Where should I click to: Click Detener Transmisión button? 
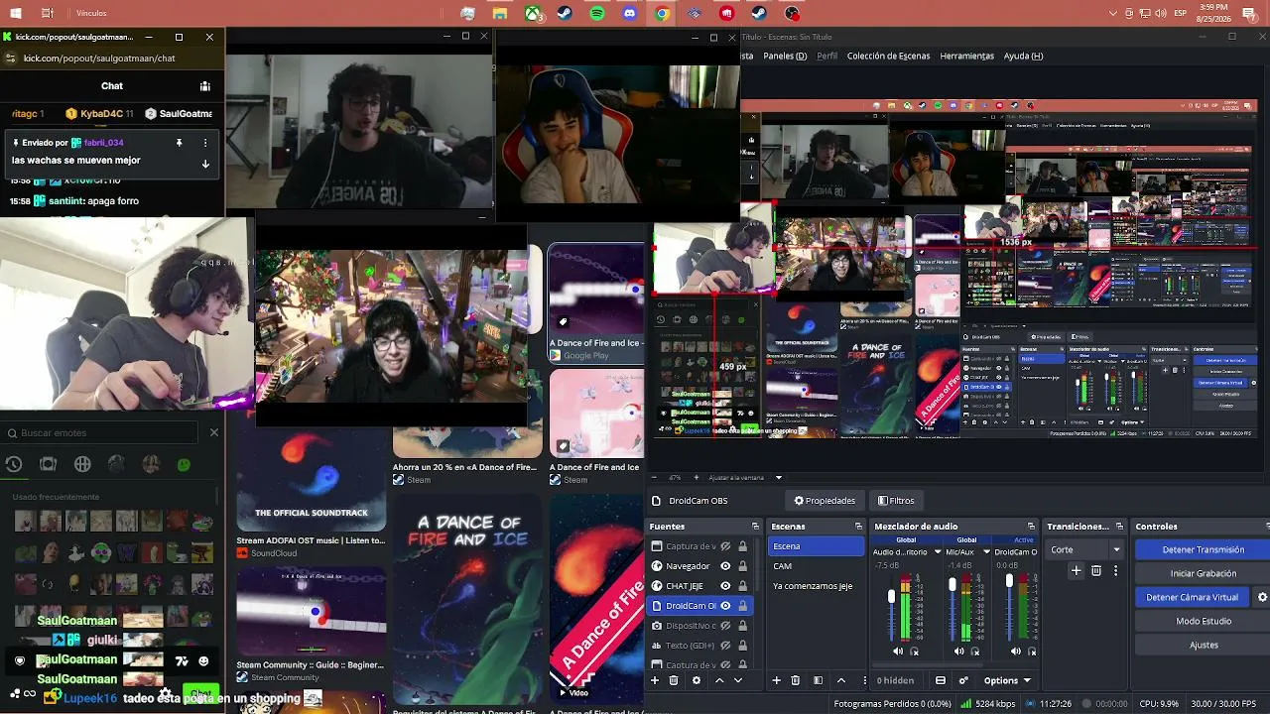coord(1203,549)
